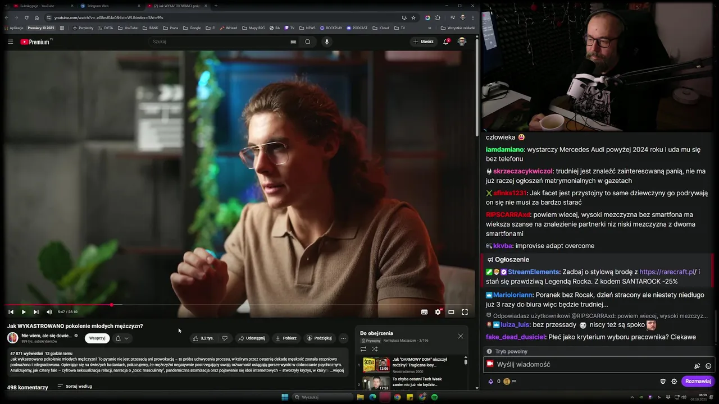This screenshot has width=719, height=404.
Task: Toggle playlist loop
Action: tap(363, 349)
